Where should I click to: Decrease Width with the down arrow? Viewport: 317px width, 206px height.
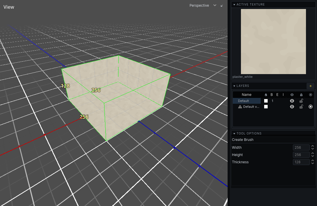pyautogui.click(x=313, y=149)
